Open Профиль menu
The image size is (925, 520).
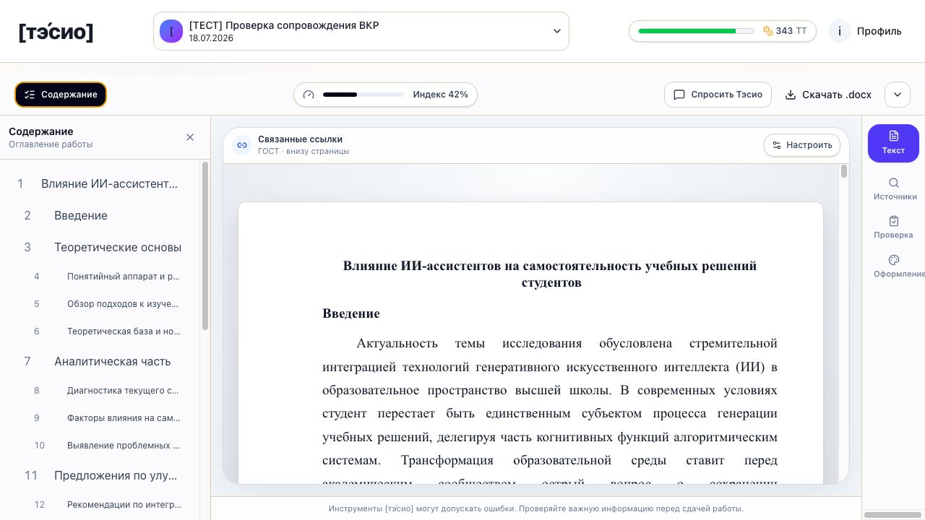point(879,31)
